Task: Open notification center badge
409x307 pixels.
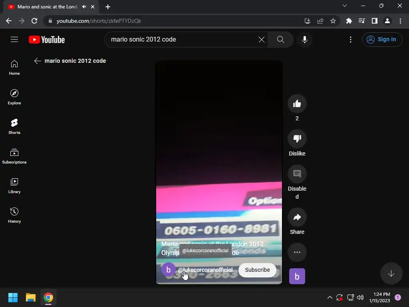Action: 398,297
